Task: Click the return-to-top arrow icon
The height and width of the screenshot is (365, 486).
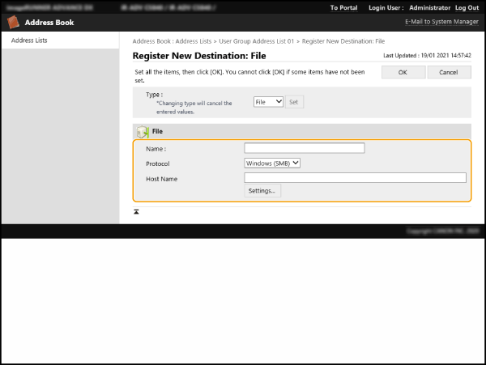Action: pyautogui.click(x=136, y=211)
